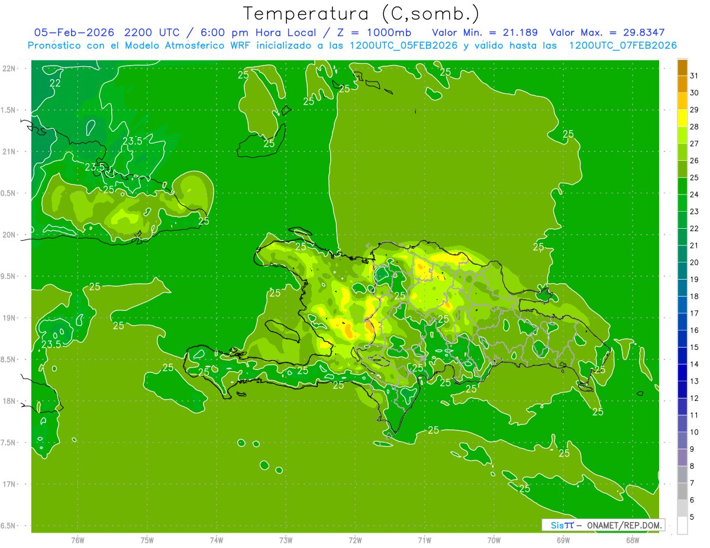Click the colorbar legend value 31

695,76
